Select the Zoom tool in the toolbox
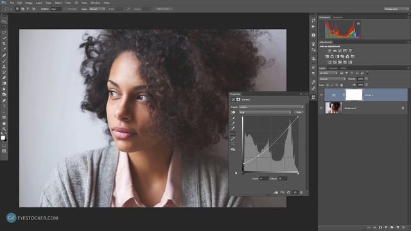Screen dimensions: 411x231 [4, 129]
